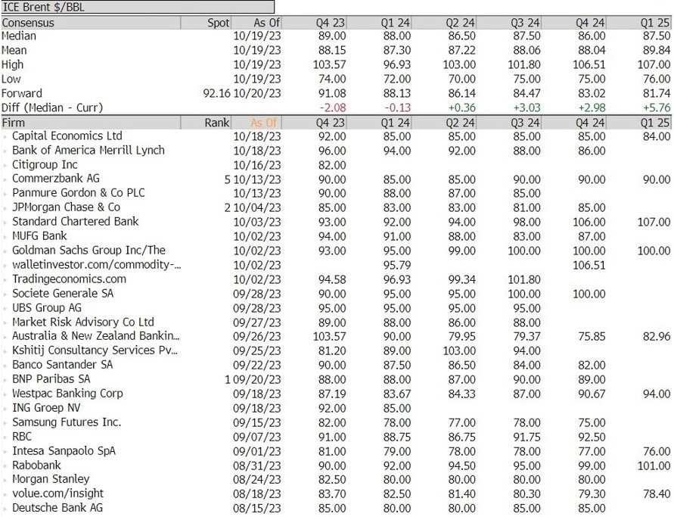Image resolution: width=674 pixels, height=517 pixels.
Task: Open Standard Chartered Bank row
Action: pyautogui.click(x=75, y=222)
